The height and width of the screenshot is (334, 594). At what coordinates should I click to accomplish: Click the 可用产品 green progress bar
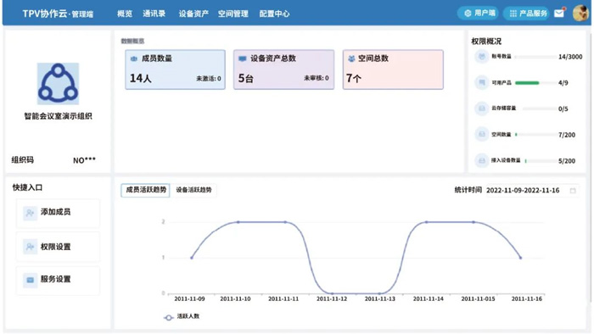527,83
